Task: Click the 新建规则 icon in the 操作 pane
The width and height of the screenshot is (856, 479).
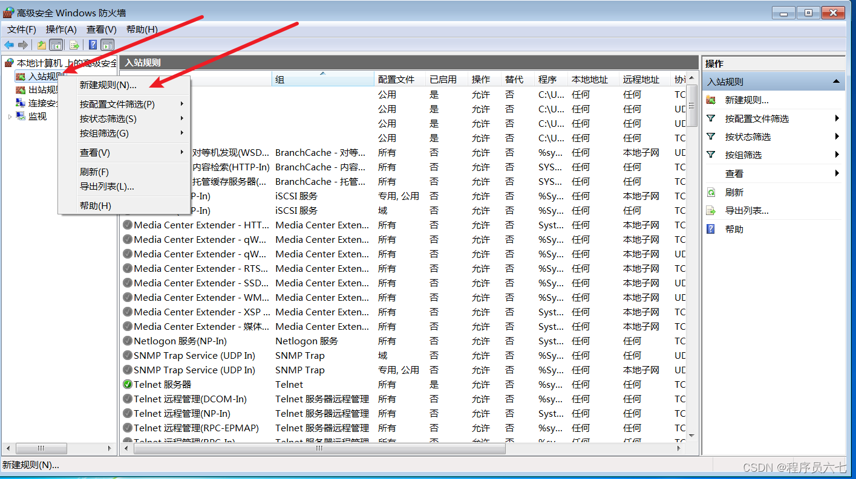Action: pos(711,100)
